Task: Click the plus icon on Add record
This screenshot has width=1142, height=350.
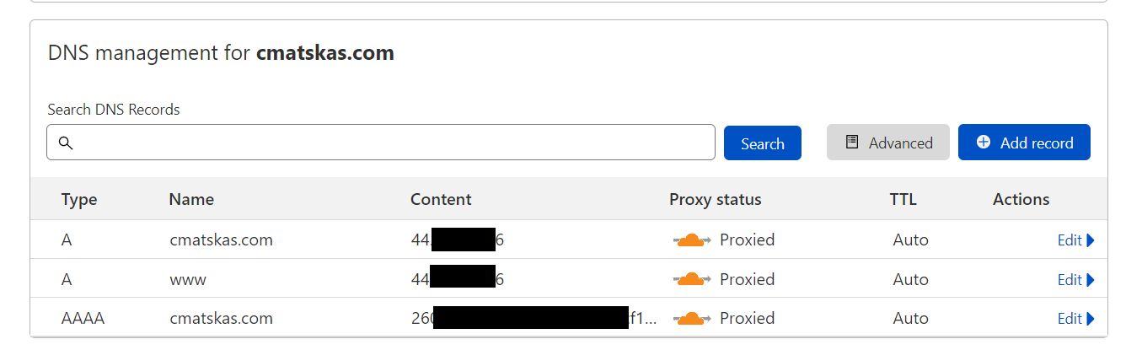Action: click(x=983, y=142)
